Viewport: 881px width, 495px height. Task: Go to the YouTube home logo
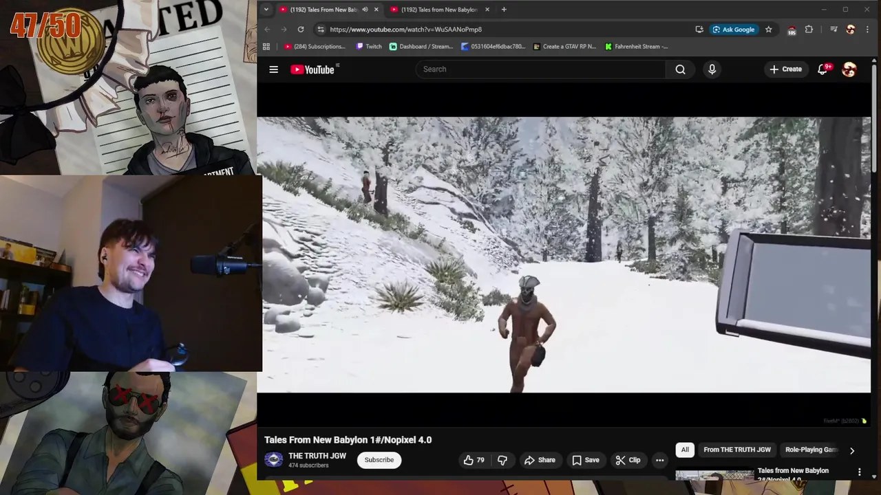[x=314, y=69]
